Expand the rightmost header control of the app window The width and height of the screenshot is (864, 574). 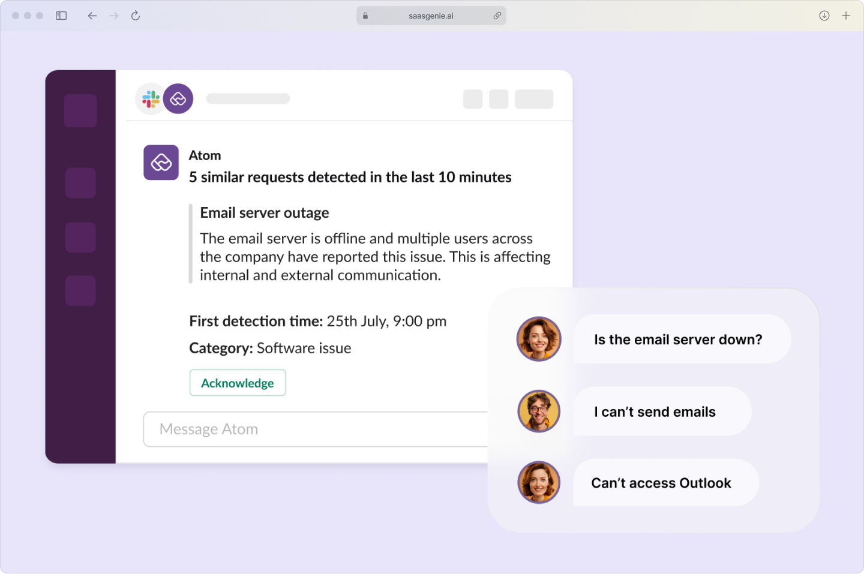pos(533,99)
